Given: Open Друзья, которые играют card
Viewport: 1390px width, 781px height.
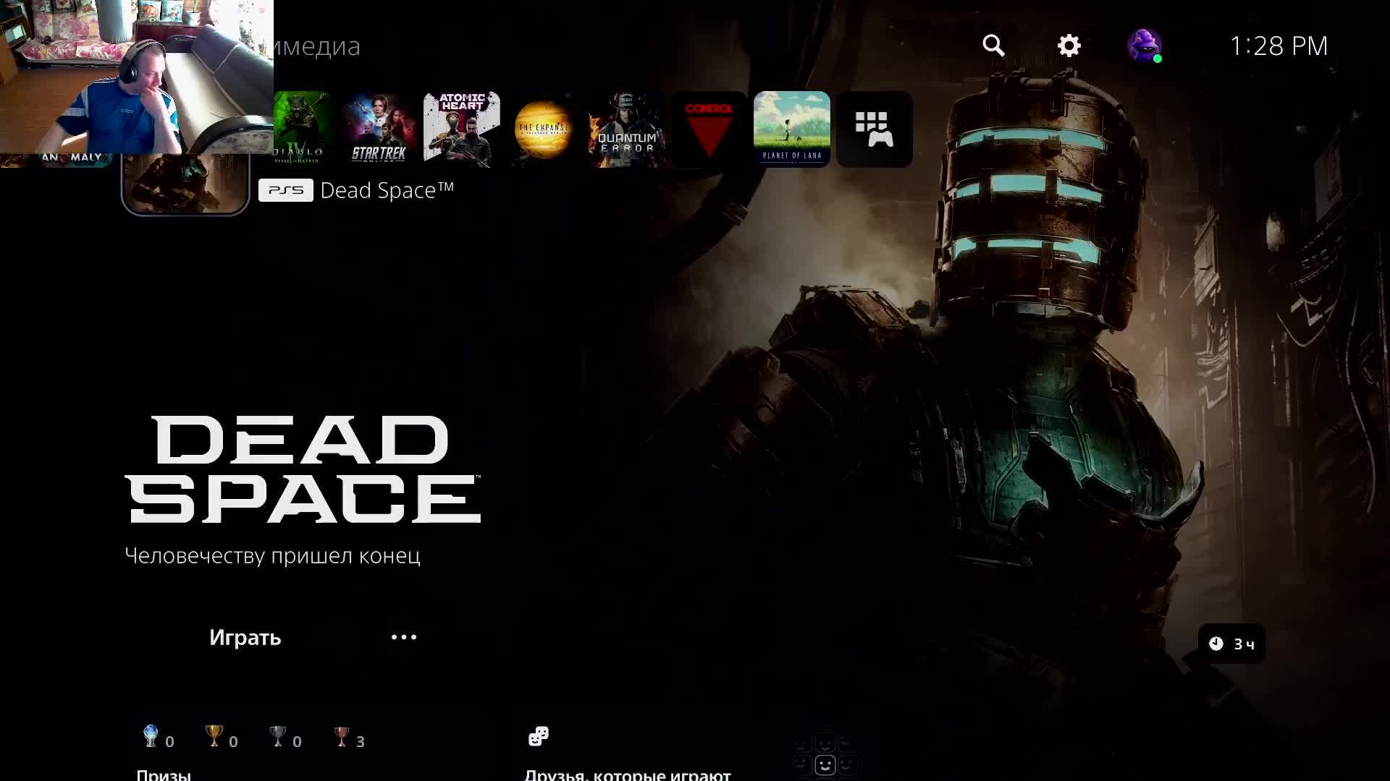Looking at the screenshot, I should [x=627, y=774].
